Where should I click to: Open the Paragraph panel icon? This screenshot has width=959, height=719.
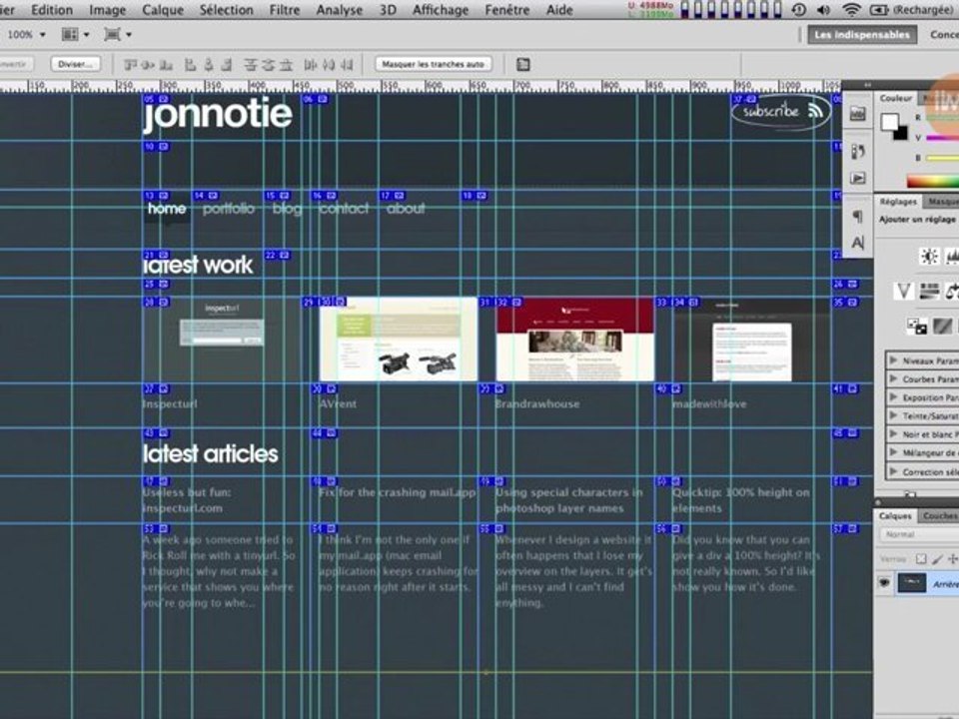tap(857, 216)
